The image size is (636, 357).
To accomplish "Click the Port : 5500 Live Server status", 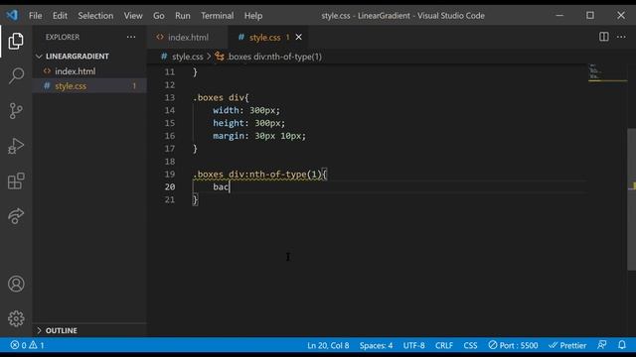I will click(513, 345).
